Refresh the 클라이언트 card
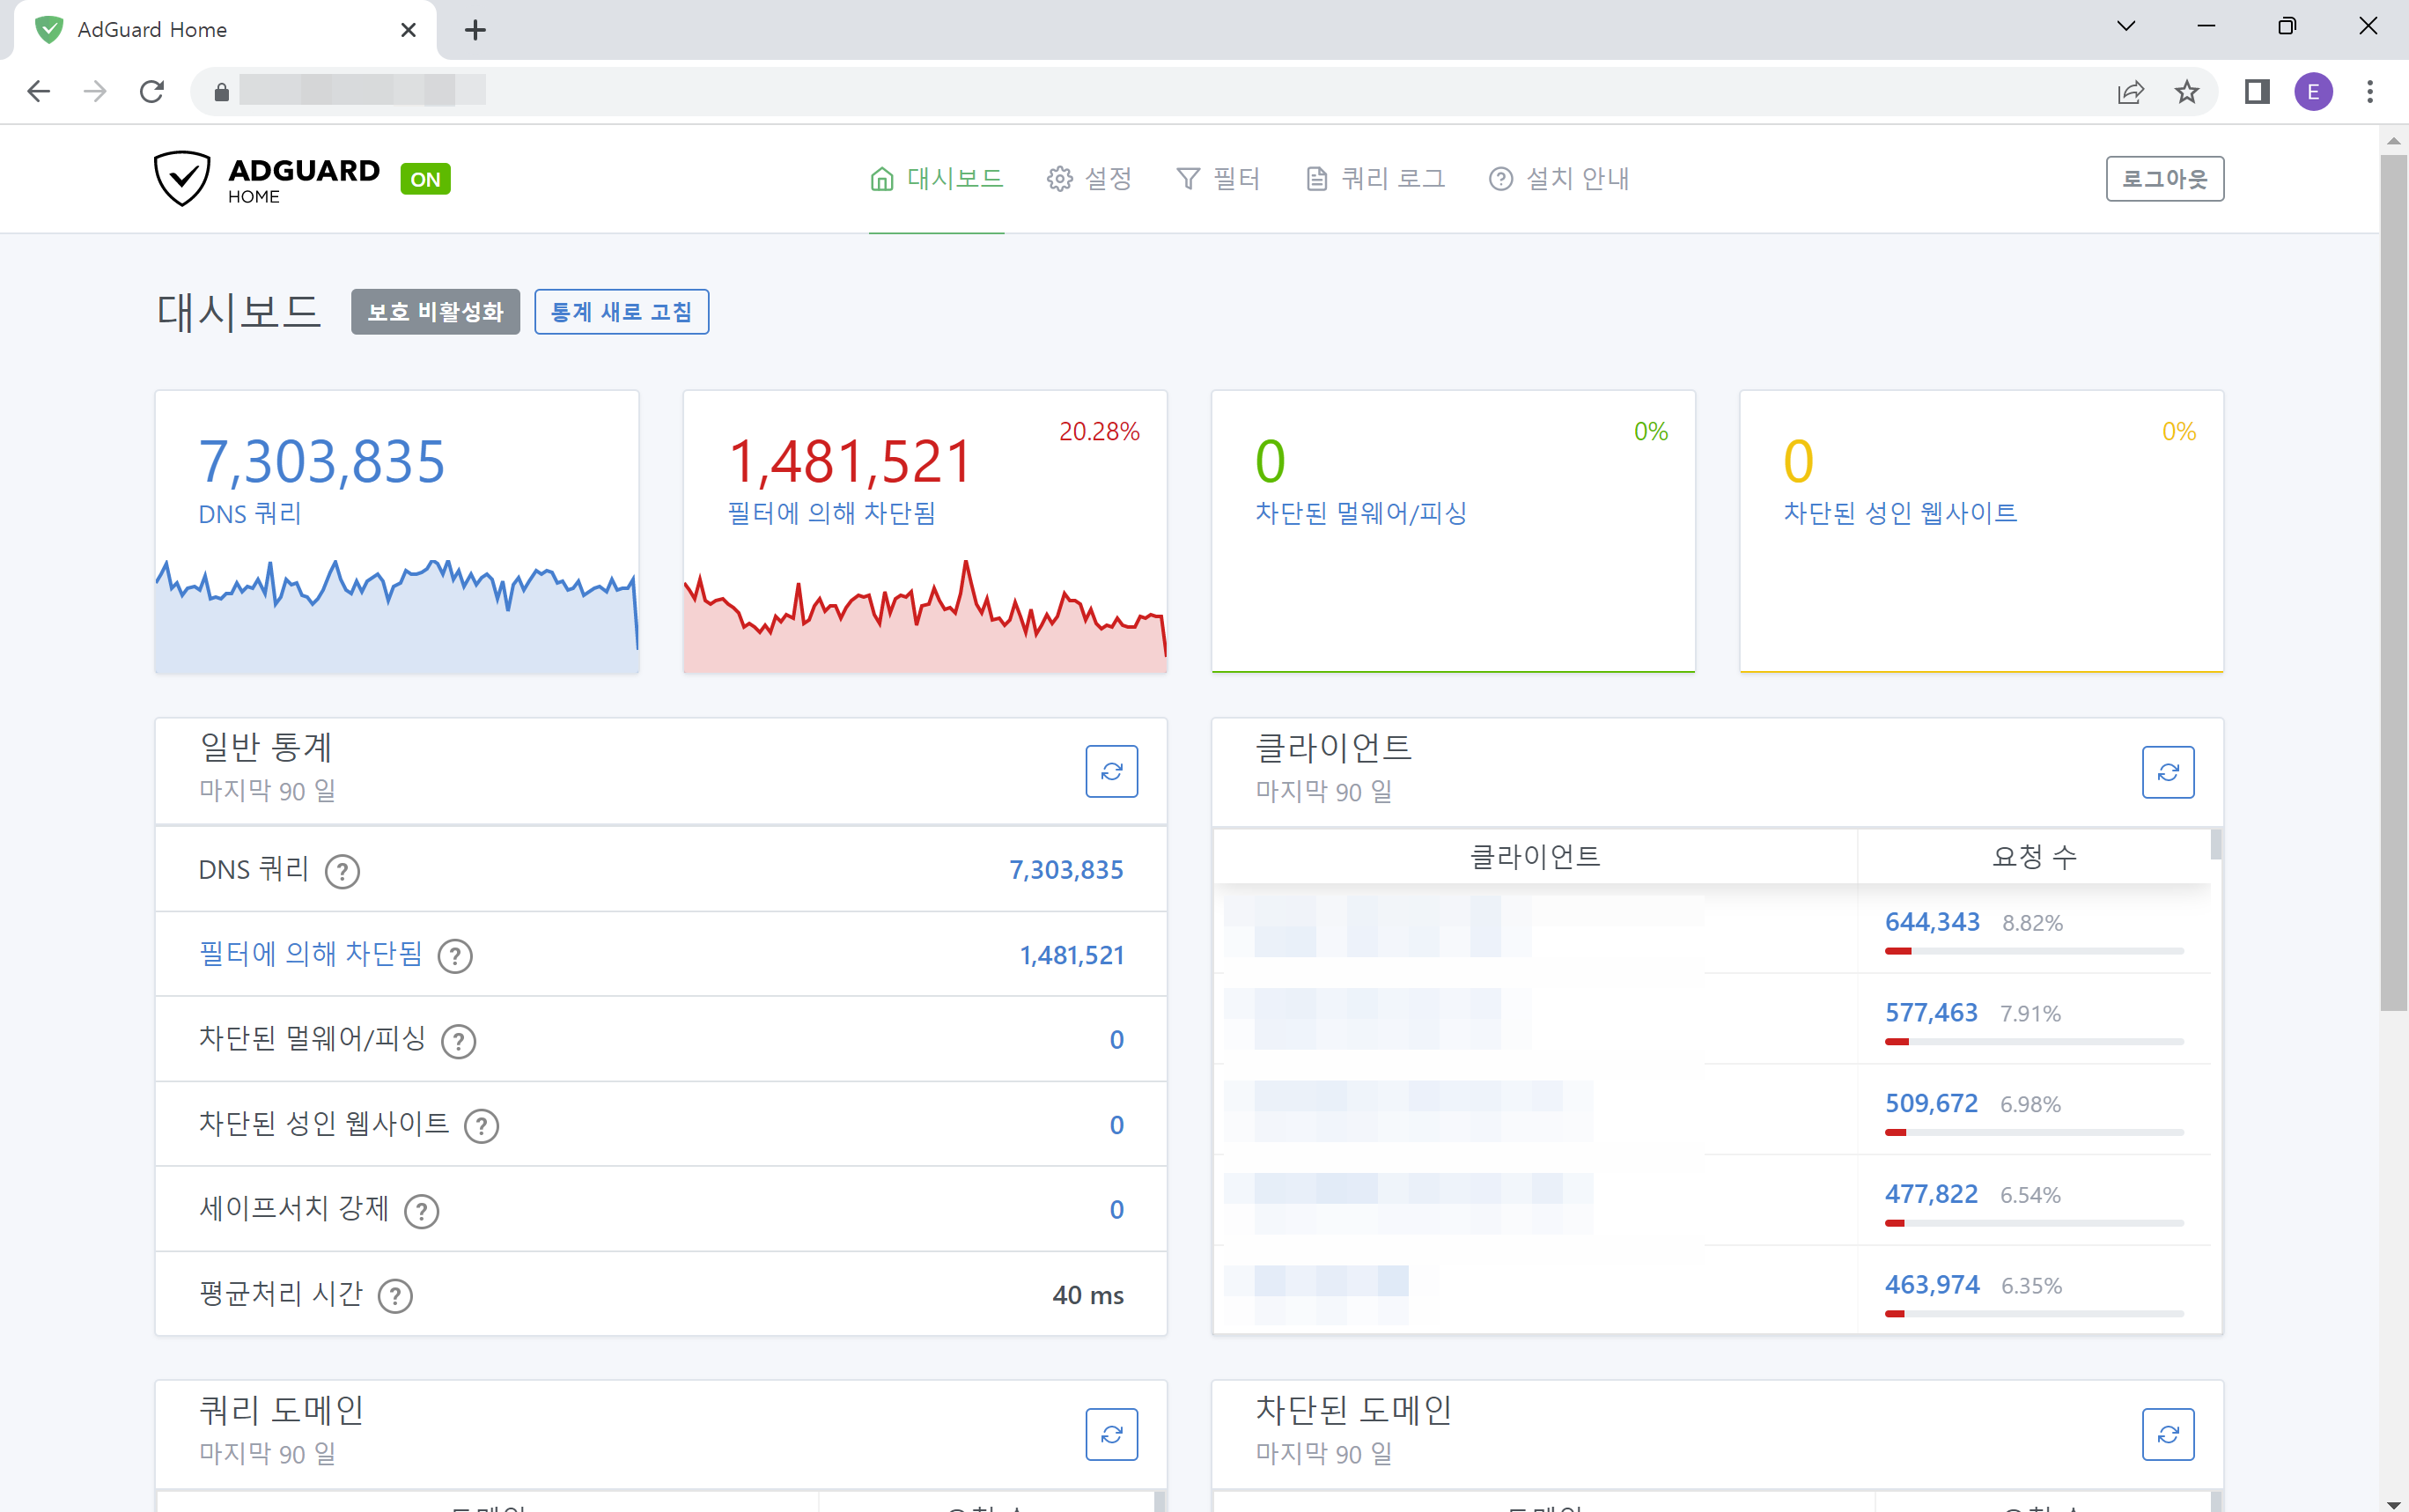The width and height of the screenshot is (2409, 1512). click(2167, 772)
